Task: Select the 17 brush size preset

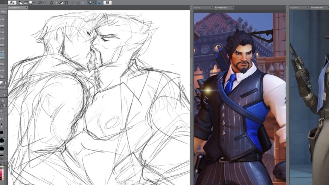Action: click(2, 133)
